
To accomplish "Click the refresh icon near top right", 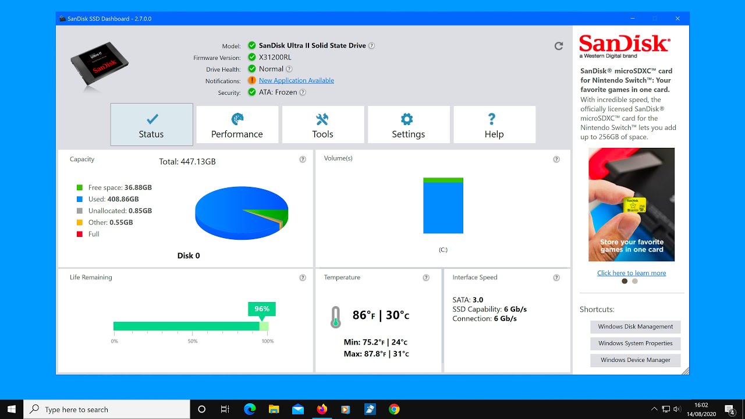I will tap(559, 46).
